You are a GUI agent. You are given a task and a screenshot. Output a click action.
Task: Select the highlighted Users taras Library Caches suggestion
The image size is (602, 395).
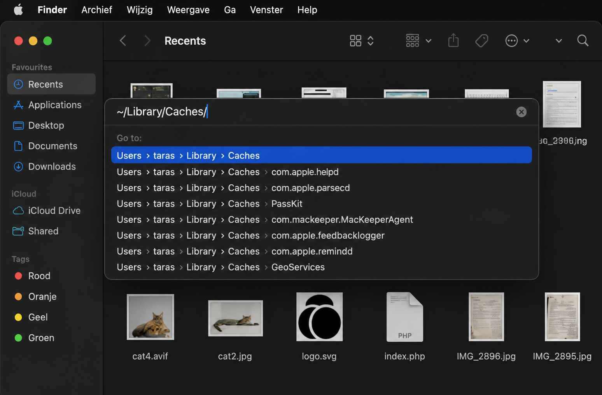tap(321, 155)
